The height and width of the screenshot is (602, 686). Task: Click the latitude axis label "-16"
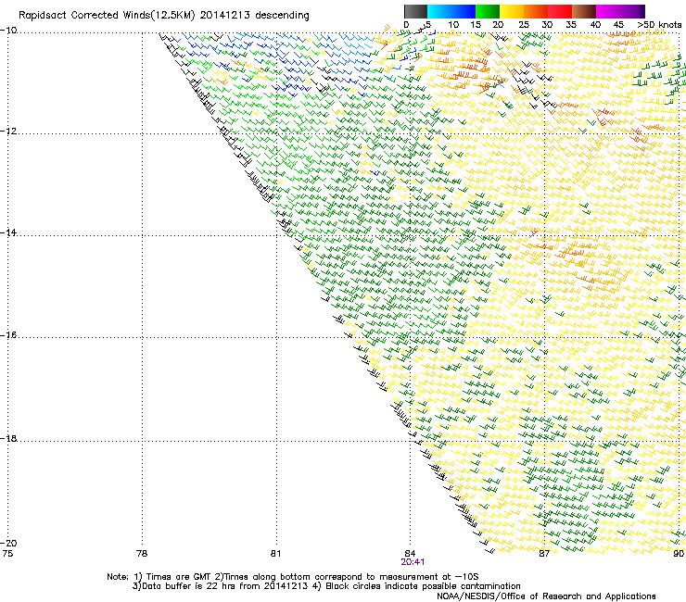8,335
